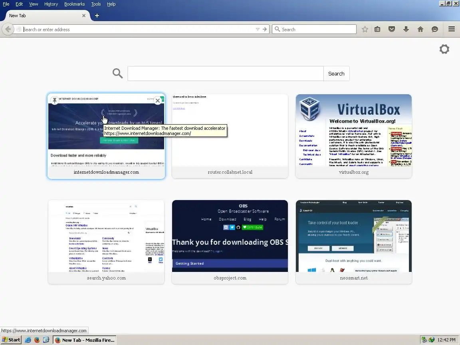Click the magnifier icon in toolbar search box

(x=277, y=29)
